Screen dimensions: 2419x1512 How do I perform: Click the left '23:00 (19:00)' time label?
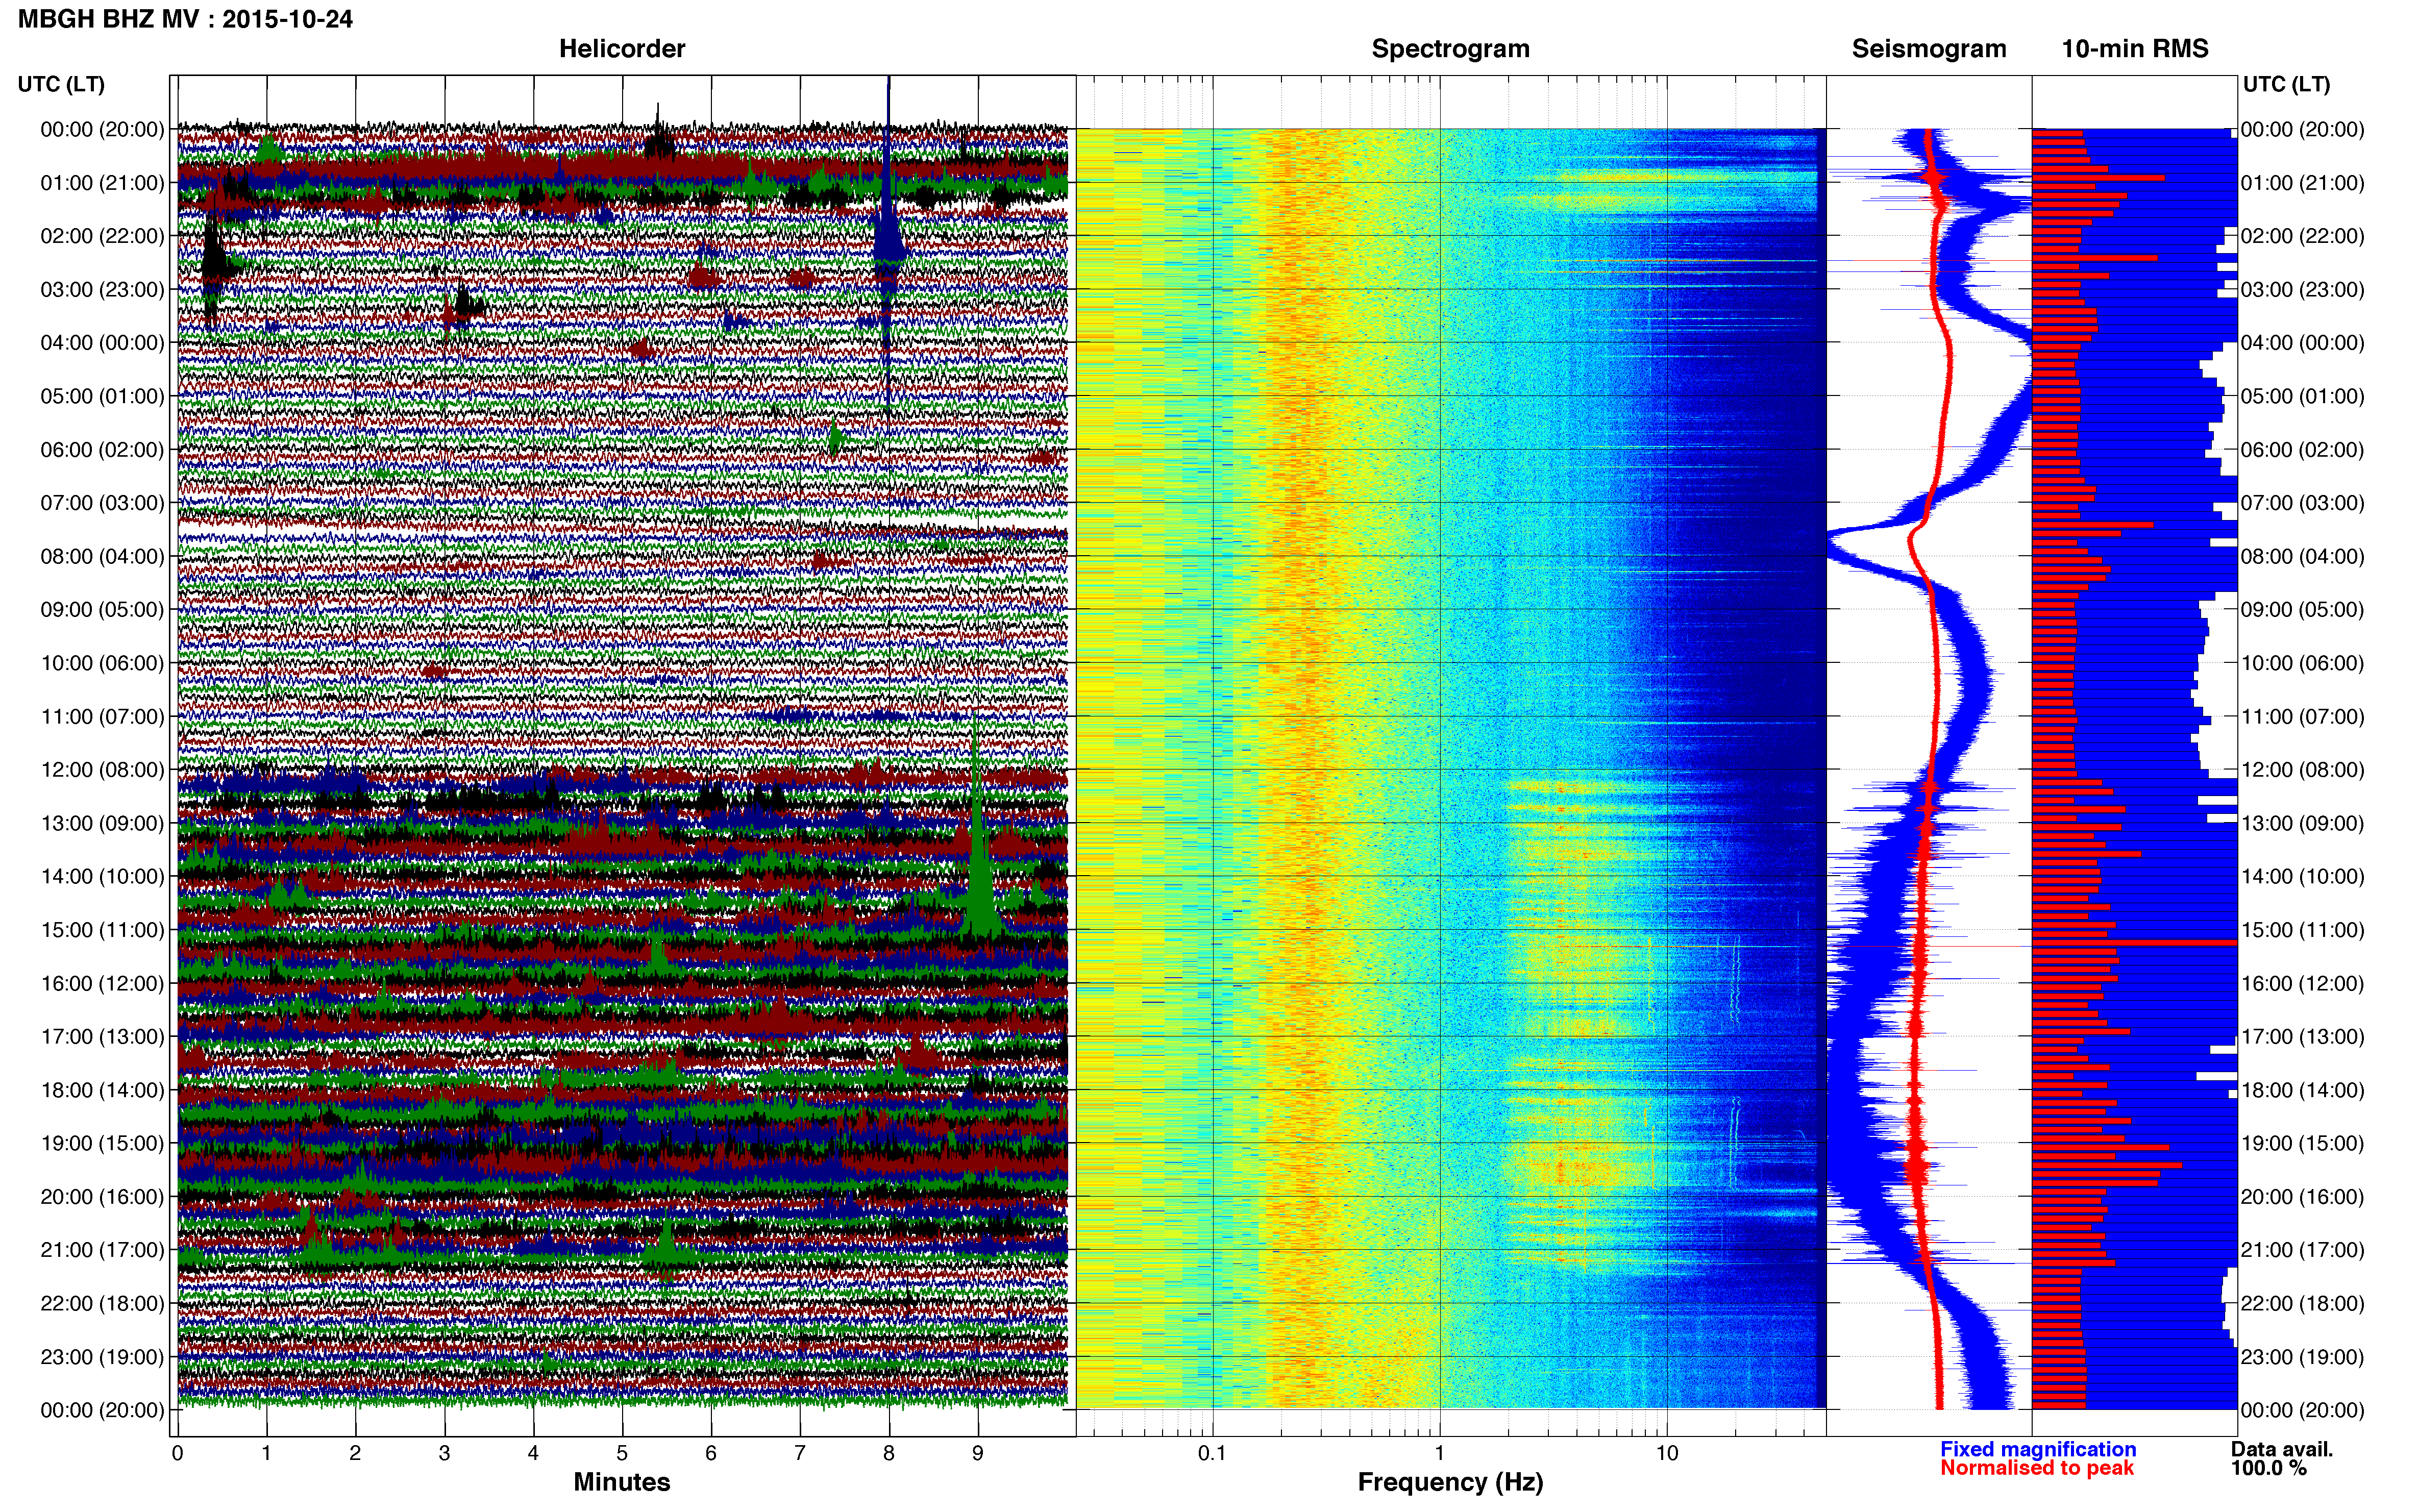tap(102, 1357)
